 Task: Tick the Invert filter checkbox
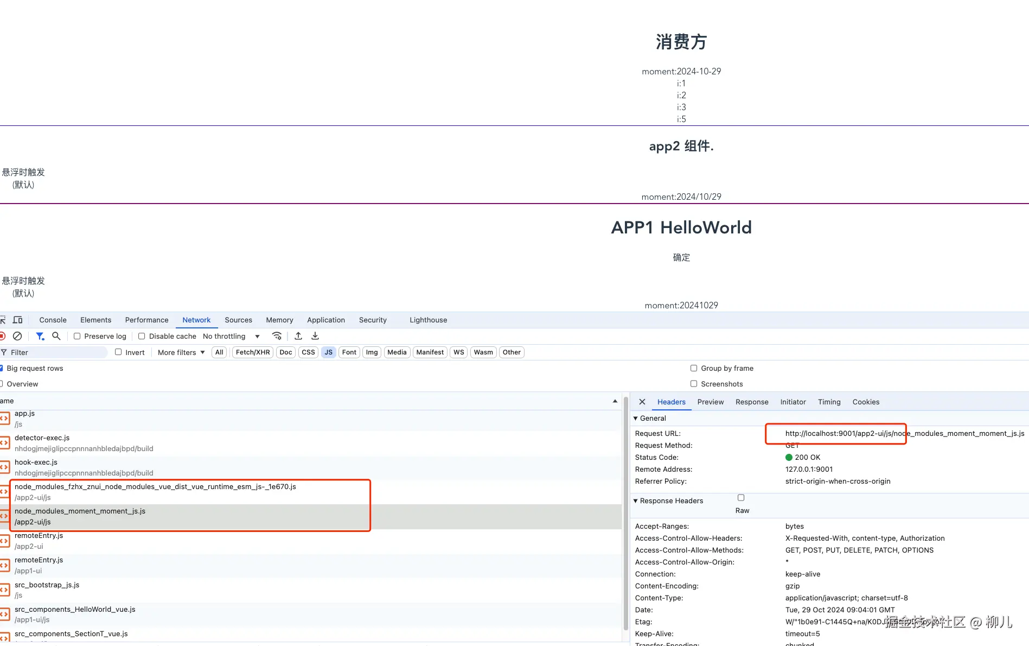pos(118,352)
